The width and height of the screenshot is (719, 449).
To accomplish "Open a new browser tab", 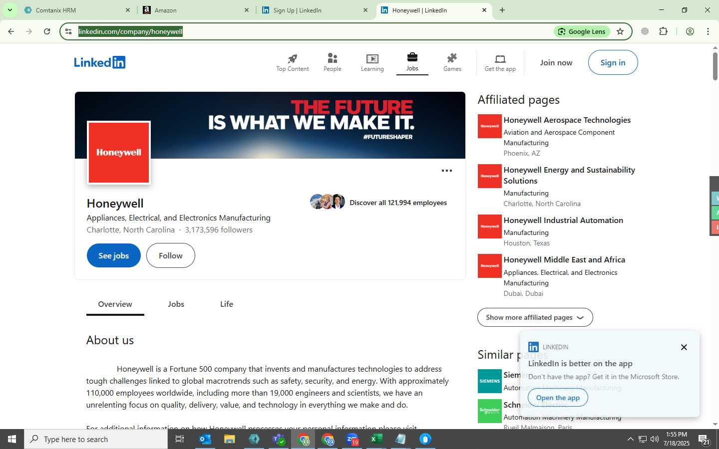I will [502, 10].
